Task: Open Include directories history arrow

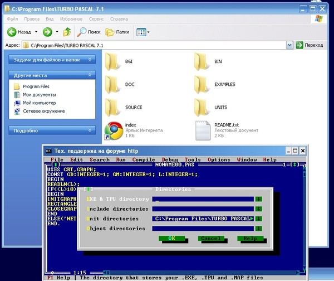Action: tap(259, 209)
